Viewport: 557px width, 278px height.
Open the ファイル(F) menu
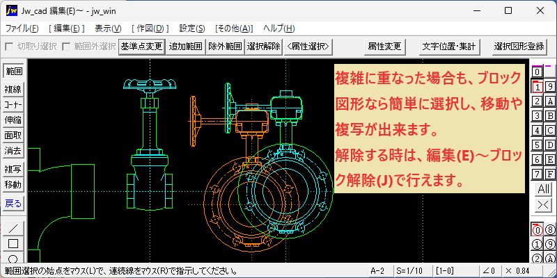point(22,28)
